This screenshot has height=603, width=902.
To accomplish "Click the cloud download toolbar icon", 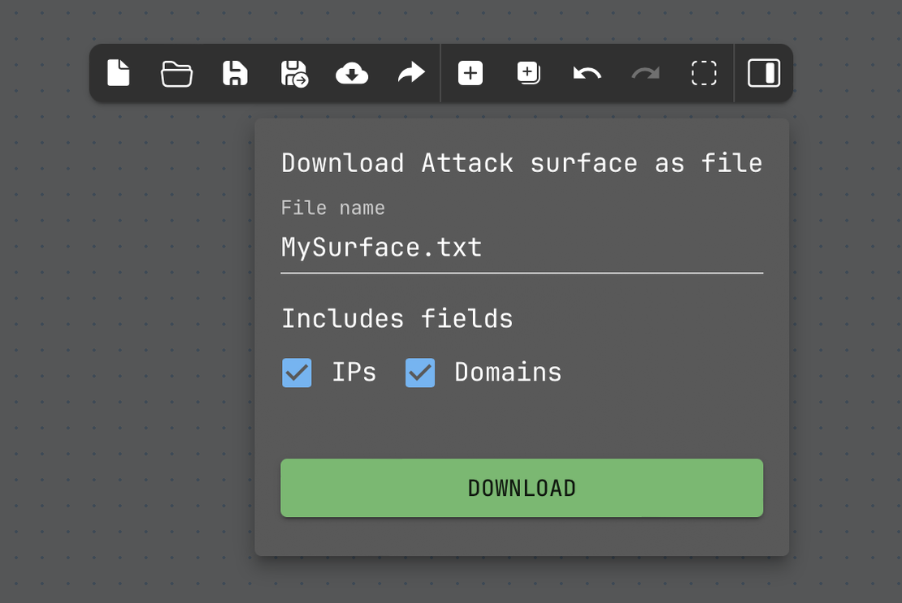I will coord(352,72).
